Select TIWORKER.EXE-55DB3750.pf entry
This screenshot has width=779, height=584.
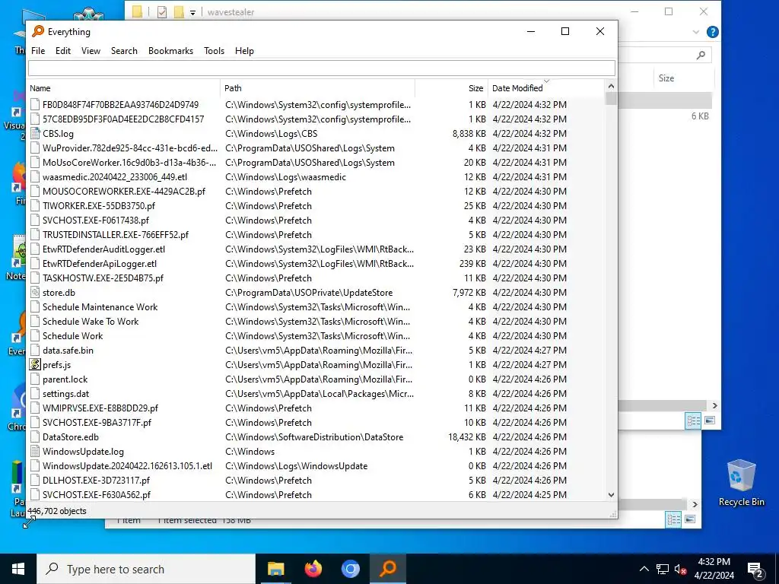99,205
